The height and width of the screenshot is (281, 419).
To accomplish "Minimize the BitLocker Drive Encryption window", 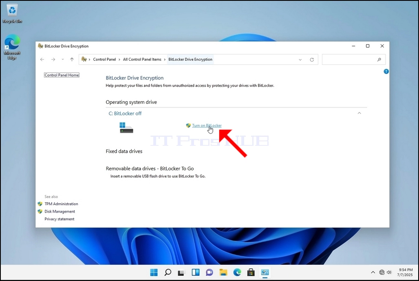I will pyautogui.click(x=353, y=46).
